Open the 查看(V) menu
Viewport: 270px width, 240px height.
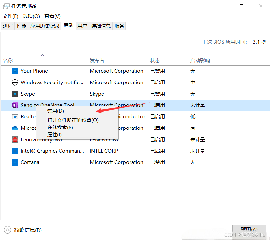tap(53, 16)
